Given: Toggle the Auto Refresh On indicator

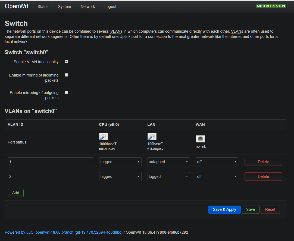Looking at the screenshot, I should (271, 6).
